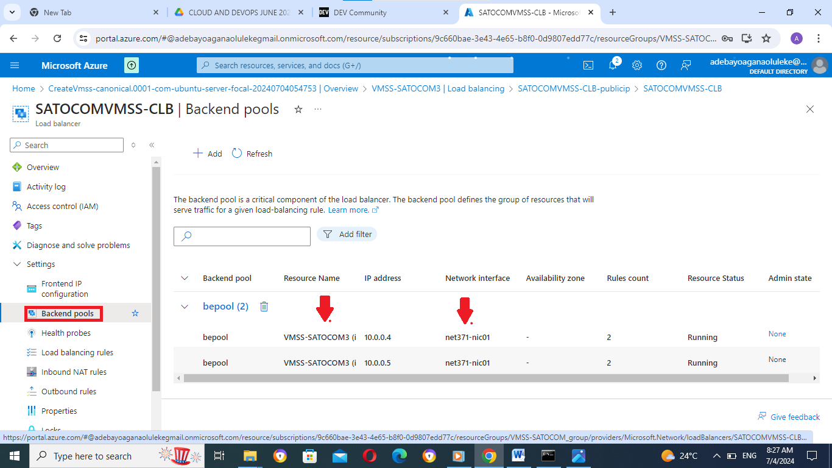This screenshot has height=468, width=832.
Task: Click the Give feedback link
Action: [x=789, y=417]
